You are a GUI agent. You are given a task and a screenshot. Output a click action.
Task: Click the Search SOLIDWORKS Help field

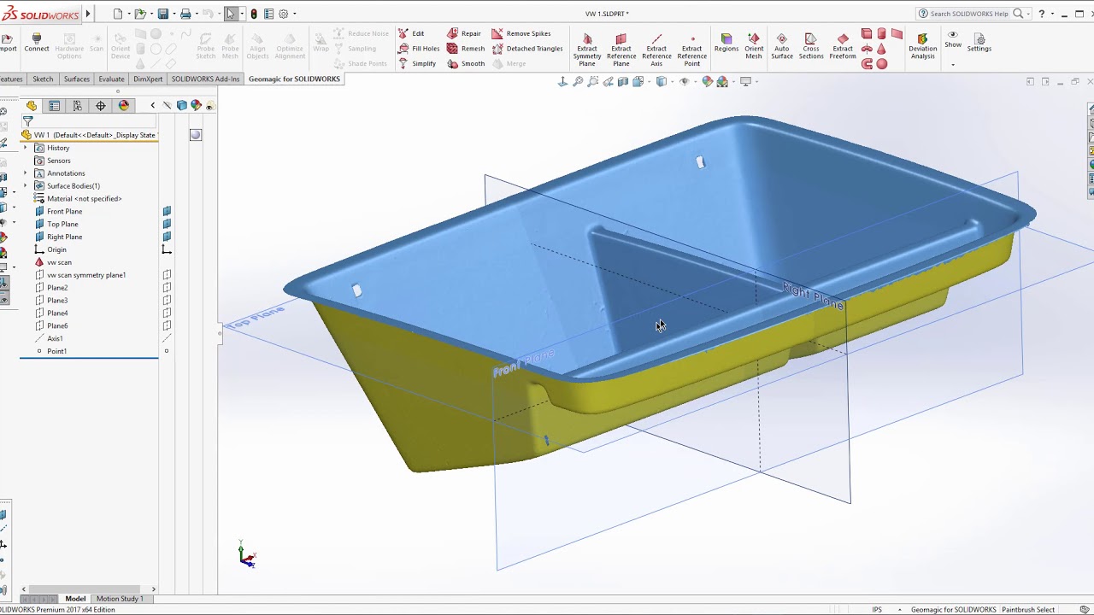tap(969, 14)
